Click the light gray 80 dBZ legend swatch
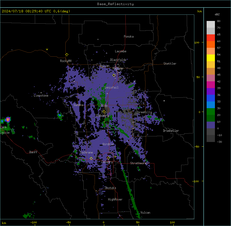Viewport: 231px width, 226px height. pos(211,24)
